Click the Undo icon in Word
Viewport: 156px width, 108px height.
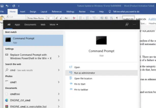click(x=7, y=6)
